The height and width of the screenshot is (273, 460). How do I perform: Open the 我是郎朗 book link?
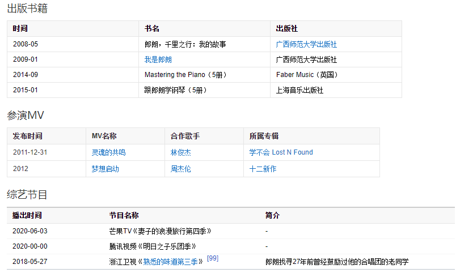click(x=158, y=59)
